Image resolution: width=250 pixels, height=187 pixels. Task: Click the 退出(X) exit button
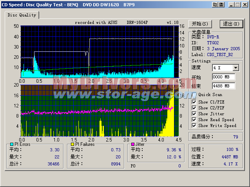point(231,24)
